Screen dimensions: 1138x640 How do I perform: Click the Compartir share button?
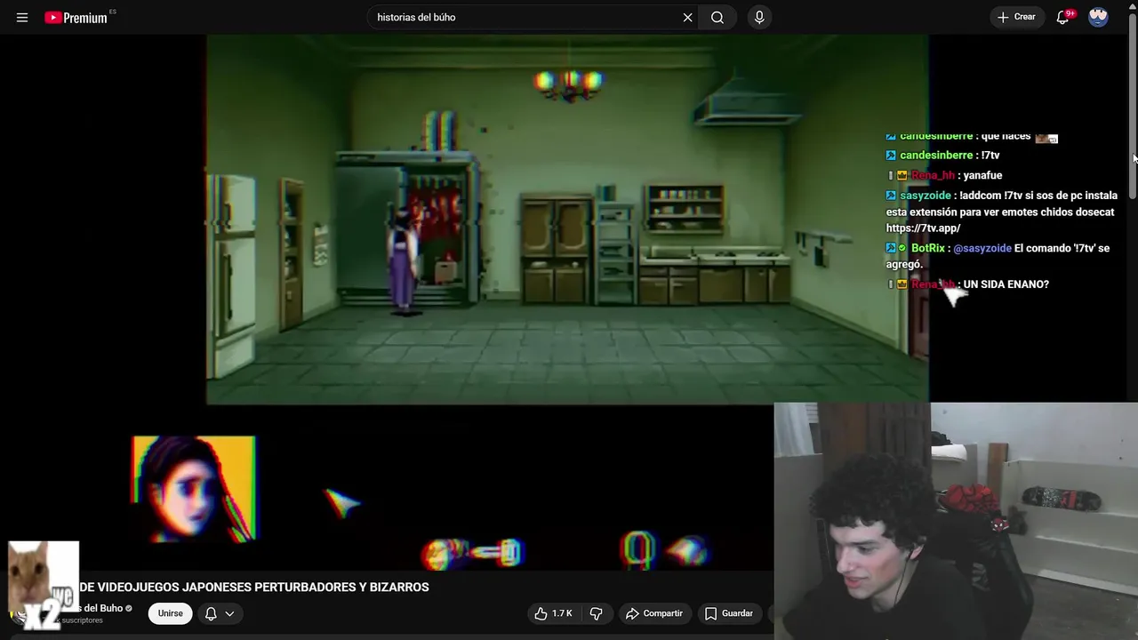click(653, 613)
